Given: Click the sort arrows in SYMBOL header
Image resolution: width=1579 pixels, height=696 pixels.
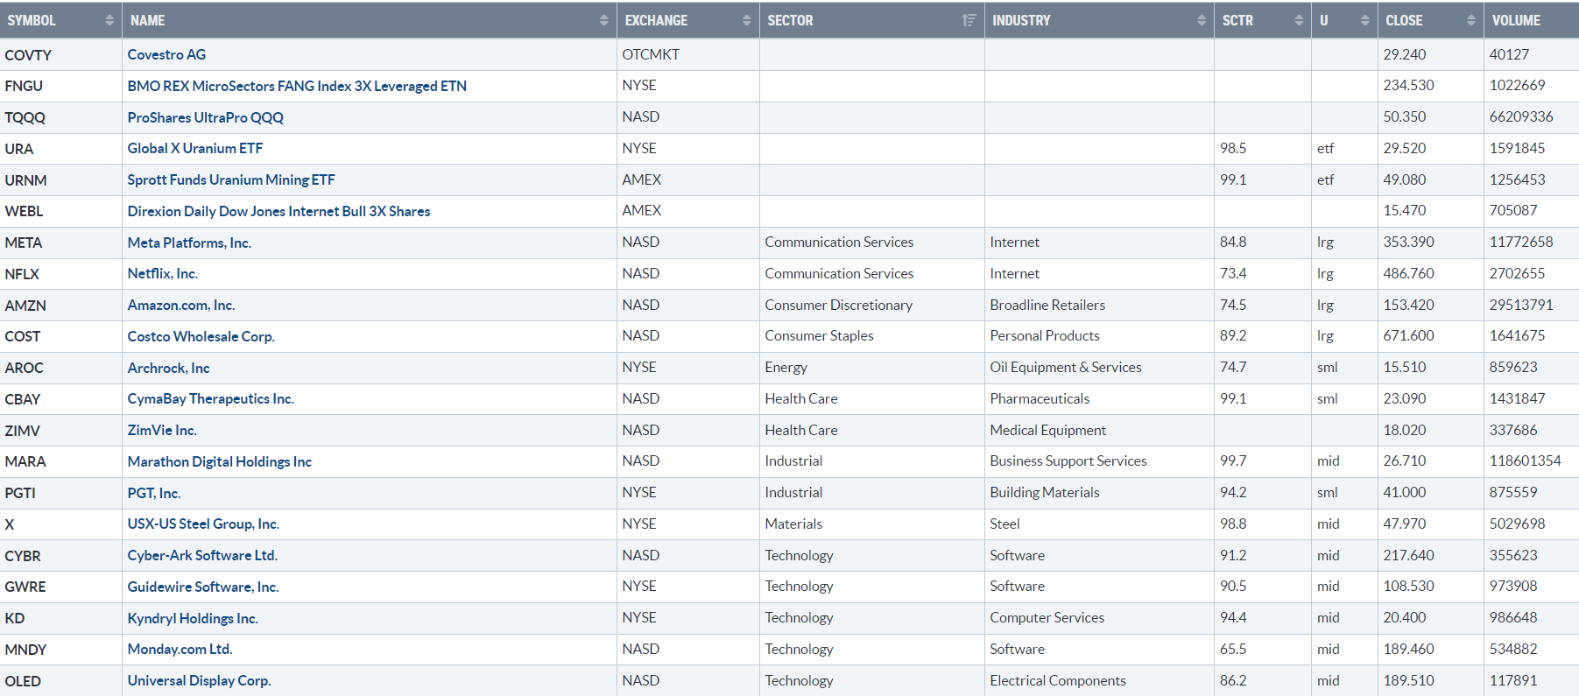Looking at the screenshot, I should point(109,20).
